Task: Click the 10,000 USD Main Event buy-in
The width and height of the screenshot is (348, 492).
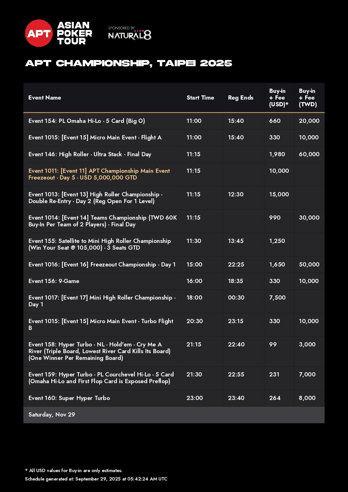Action: point(279,171)
